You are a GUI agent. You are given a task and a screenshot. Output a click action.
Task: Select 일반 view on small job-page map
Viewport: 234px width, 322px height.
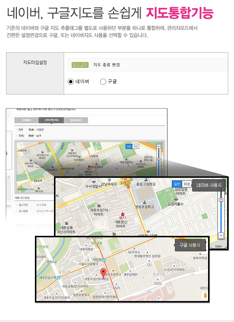(x=129, y=146)
